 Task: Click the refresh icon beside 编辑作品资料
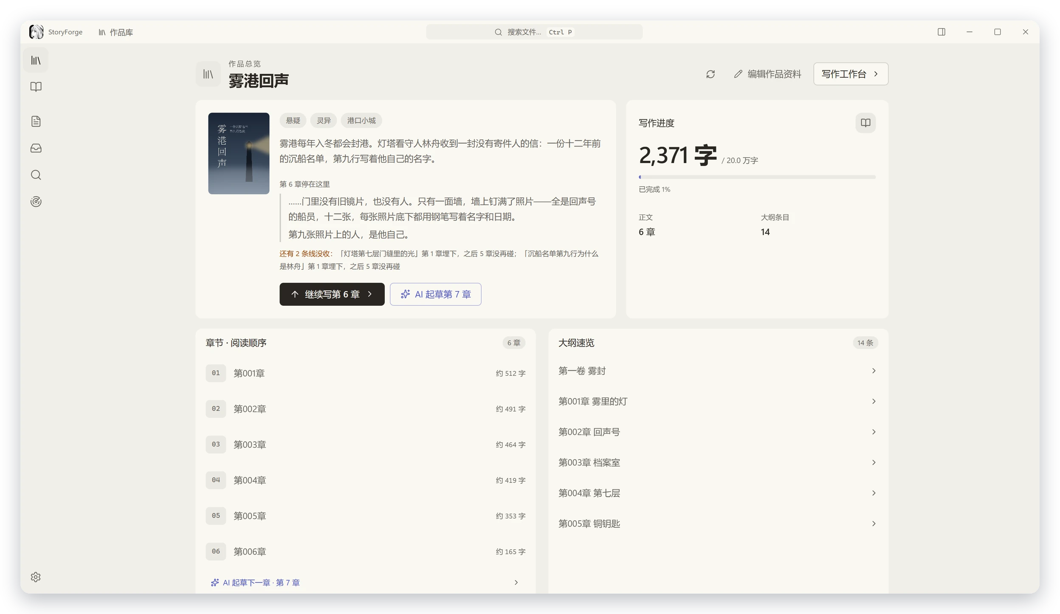tap(710, 74)
